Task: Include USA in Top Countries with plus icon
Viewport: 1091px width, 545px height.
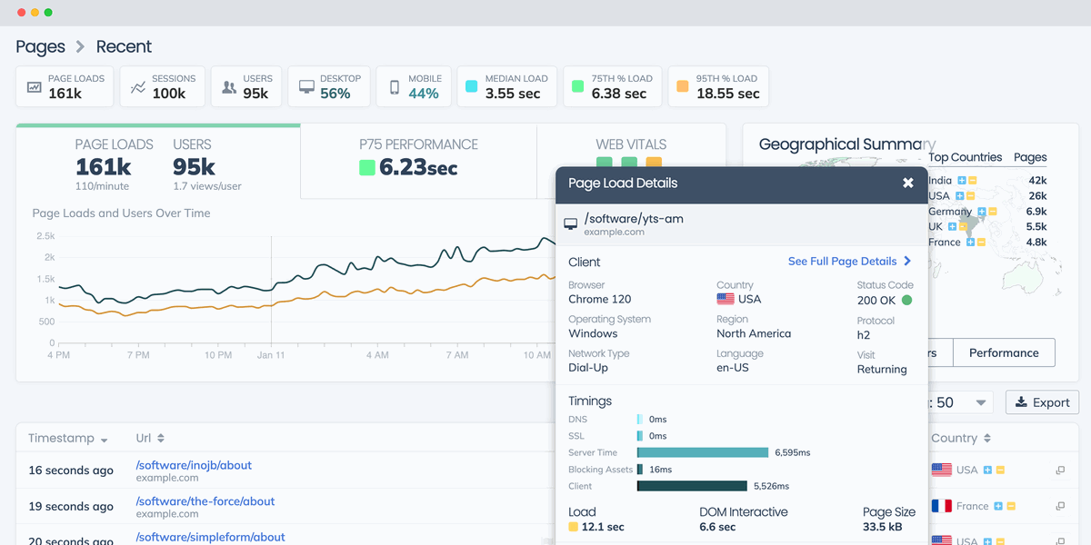Action: click(960, 196)
